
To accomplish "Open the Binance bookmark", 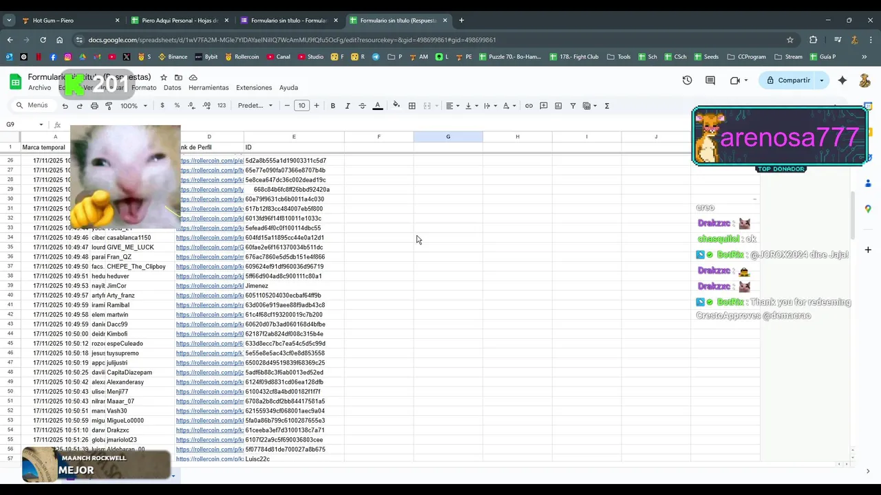I will [173, 57].
